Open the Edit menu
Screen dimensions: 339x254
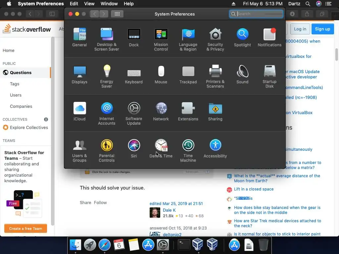click(74, 4)
